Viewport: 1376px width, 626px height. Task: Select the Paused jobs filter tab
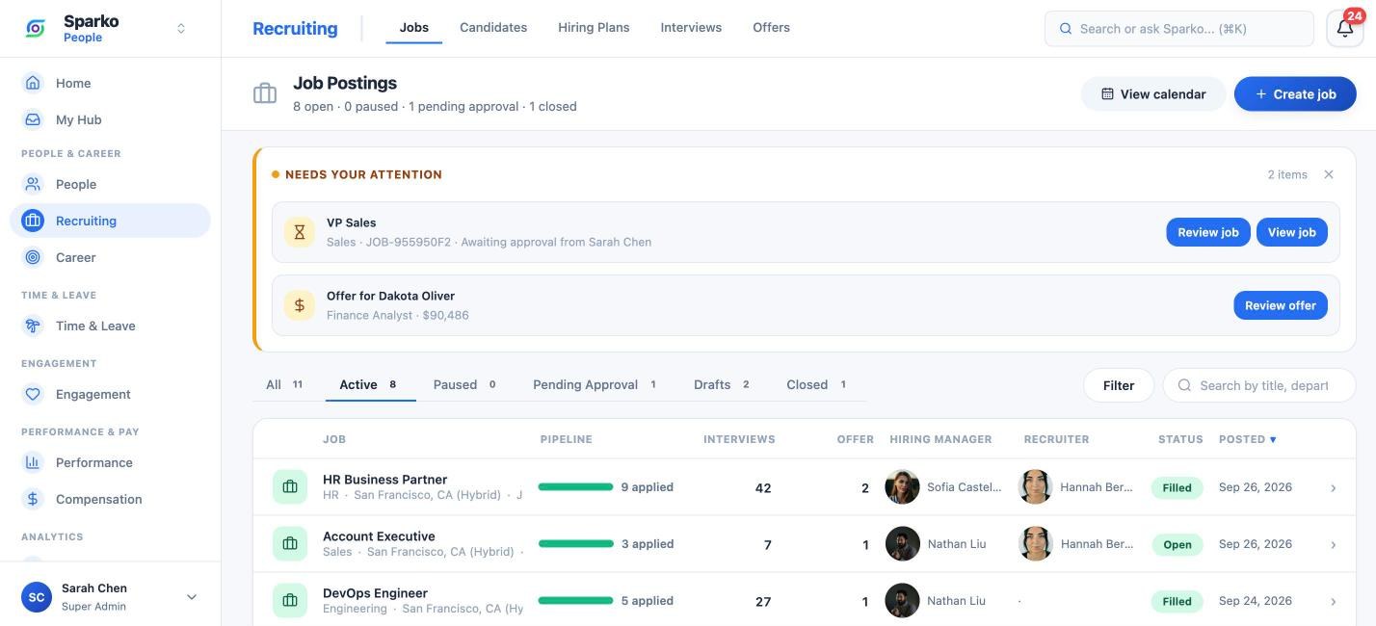pyautogui.click(x=464, y=384)
